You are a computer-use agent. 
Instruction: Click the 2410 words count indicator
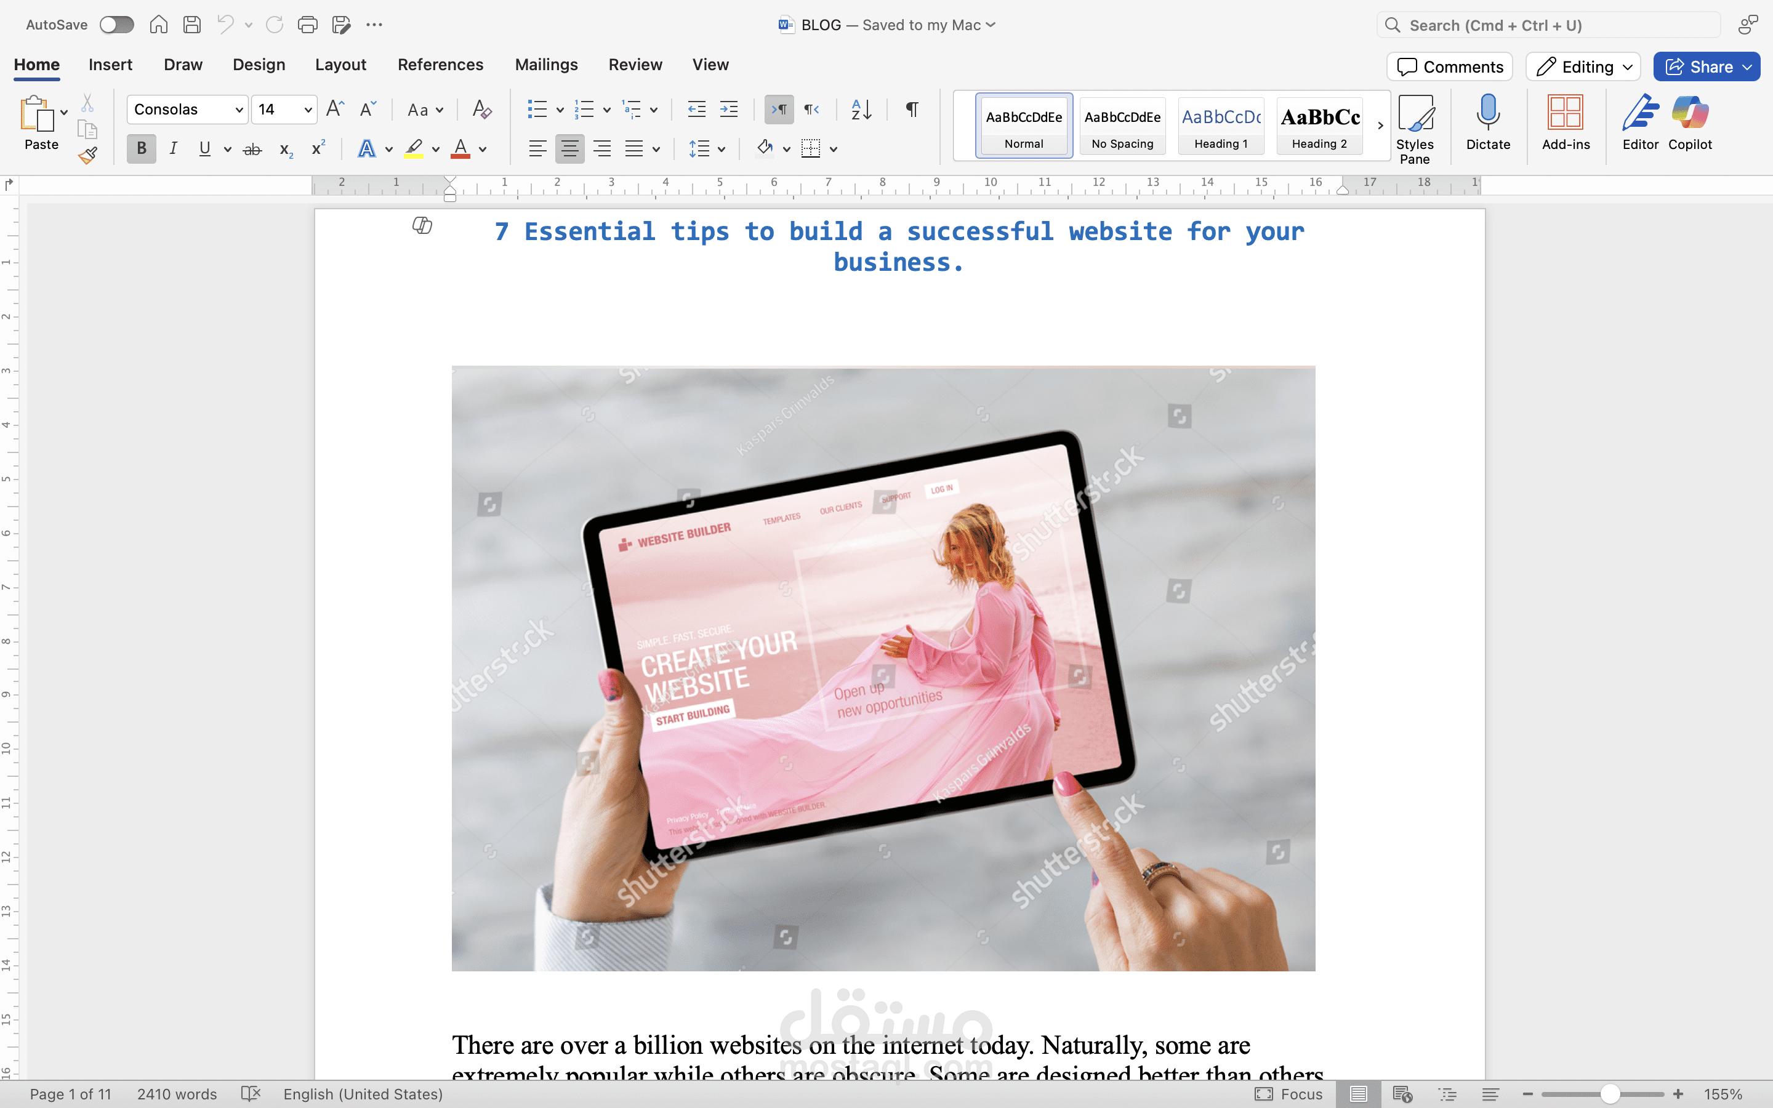[x=177, y=1093]
